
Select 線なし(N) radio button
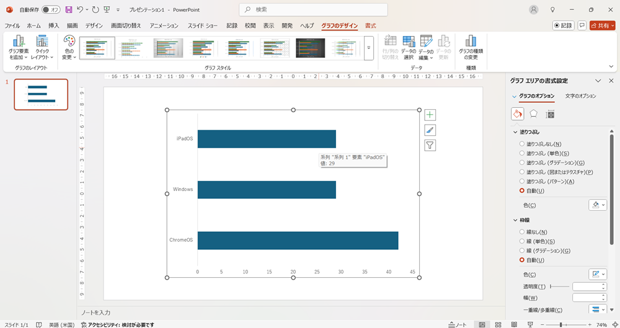click(522, 232)
